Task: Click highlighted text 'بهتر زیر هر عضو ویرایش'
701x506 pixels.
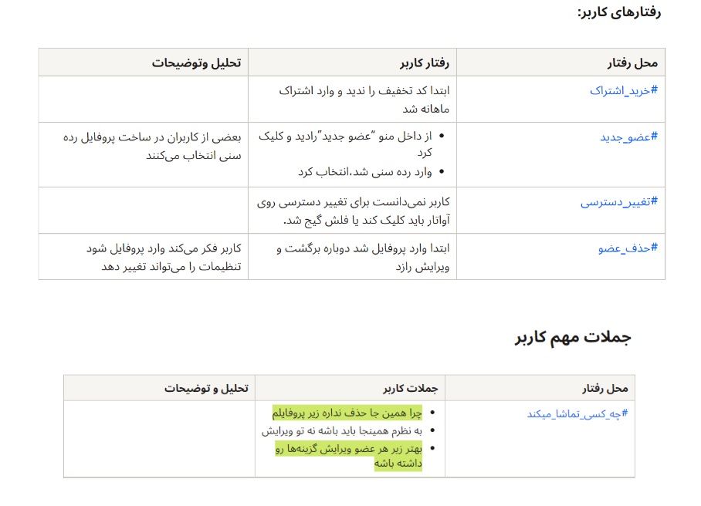Action: point(349,447)
